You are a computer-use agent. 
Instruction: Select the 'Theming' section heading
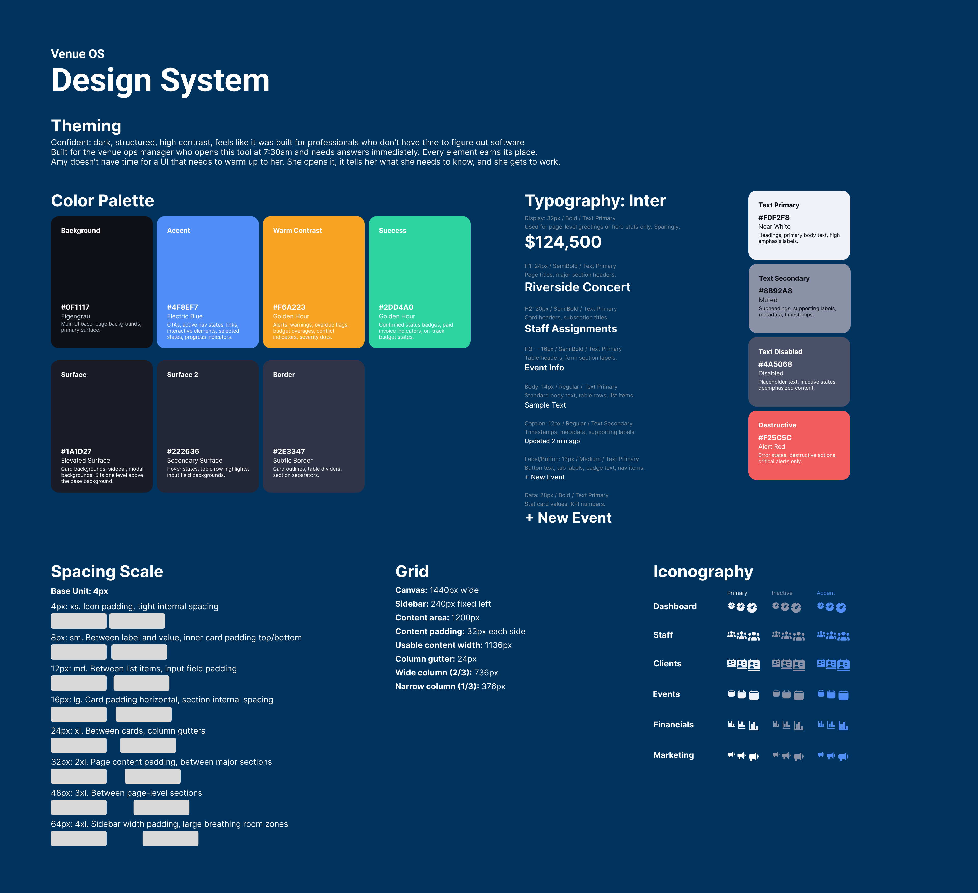(86, 126)
